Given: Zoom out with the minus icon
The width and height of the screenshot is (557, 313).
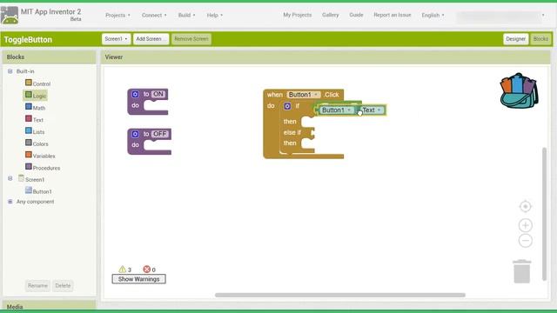Looking at the screenshot, I should pos(526,241).
